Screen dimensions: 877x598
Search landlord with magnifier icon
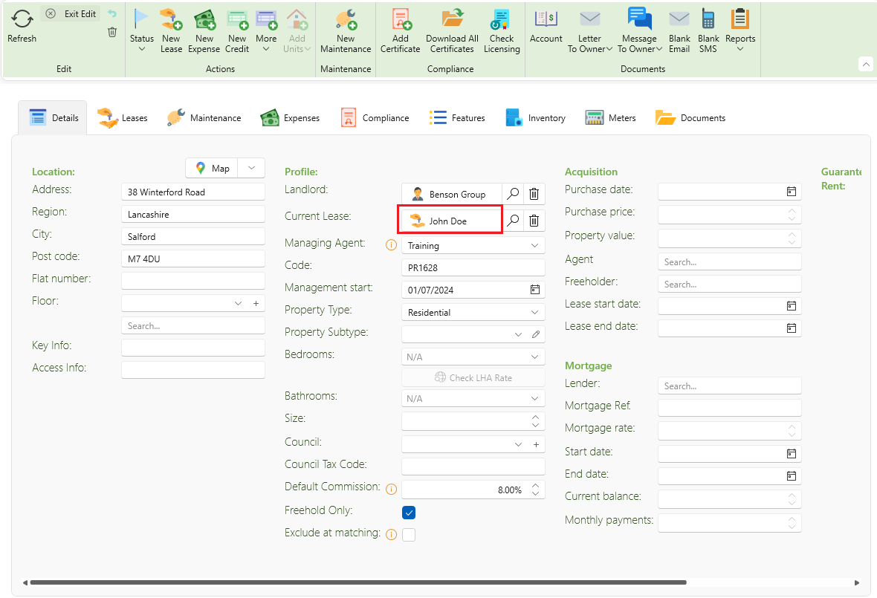(512, 194)
